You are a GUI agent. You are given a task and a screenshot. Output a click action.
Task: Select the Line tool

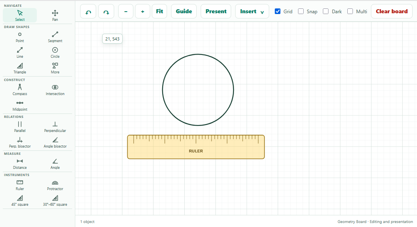(x=20, y=53)
